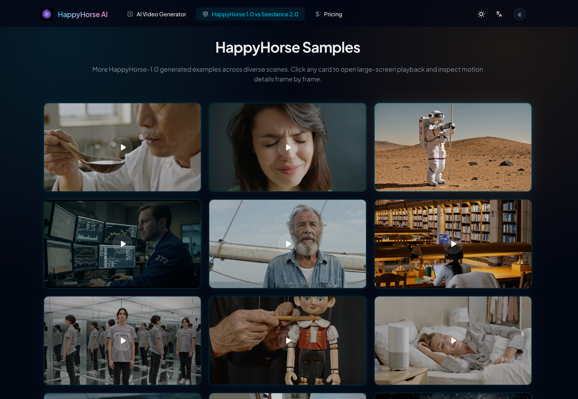Toggle light theme with the sun icon
This screenshot has height=399, width=578.
(x=481, y=14)
